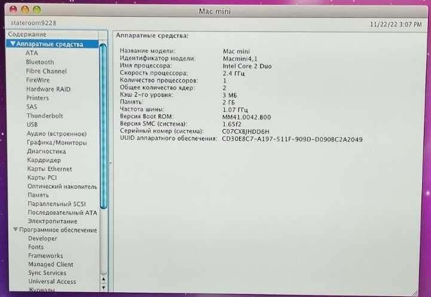Click the 11/22/22 3:07 PM timestamp
Viewport: 431px width, 297px height.
(x=396, y=25)
